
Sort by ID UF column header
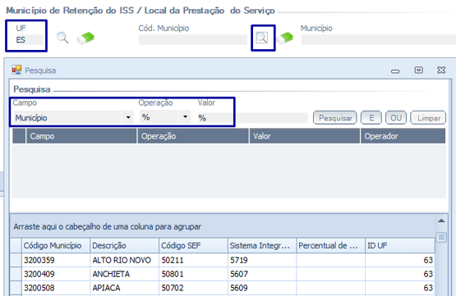click(x=400, y=245)
